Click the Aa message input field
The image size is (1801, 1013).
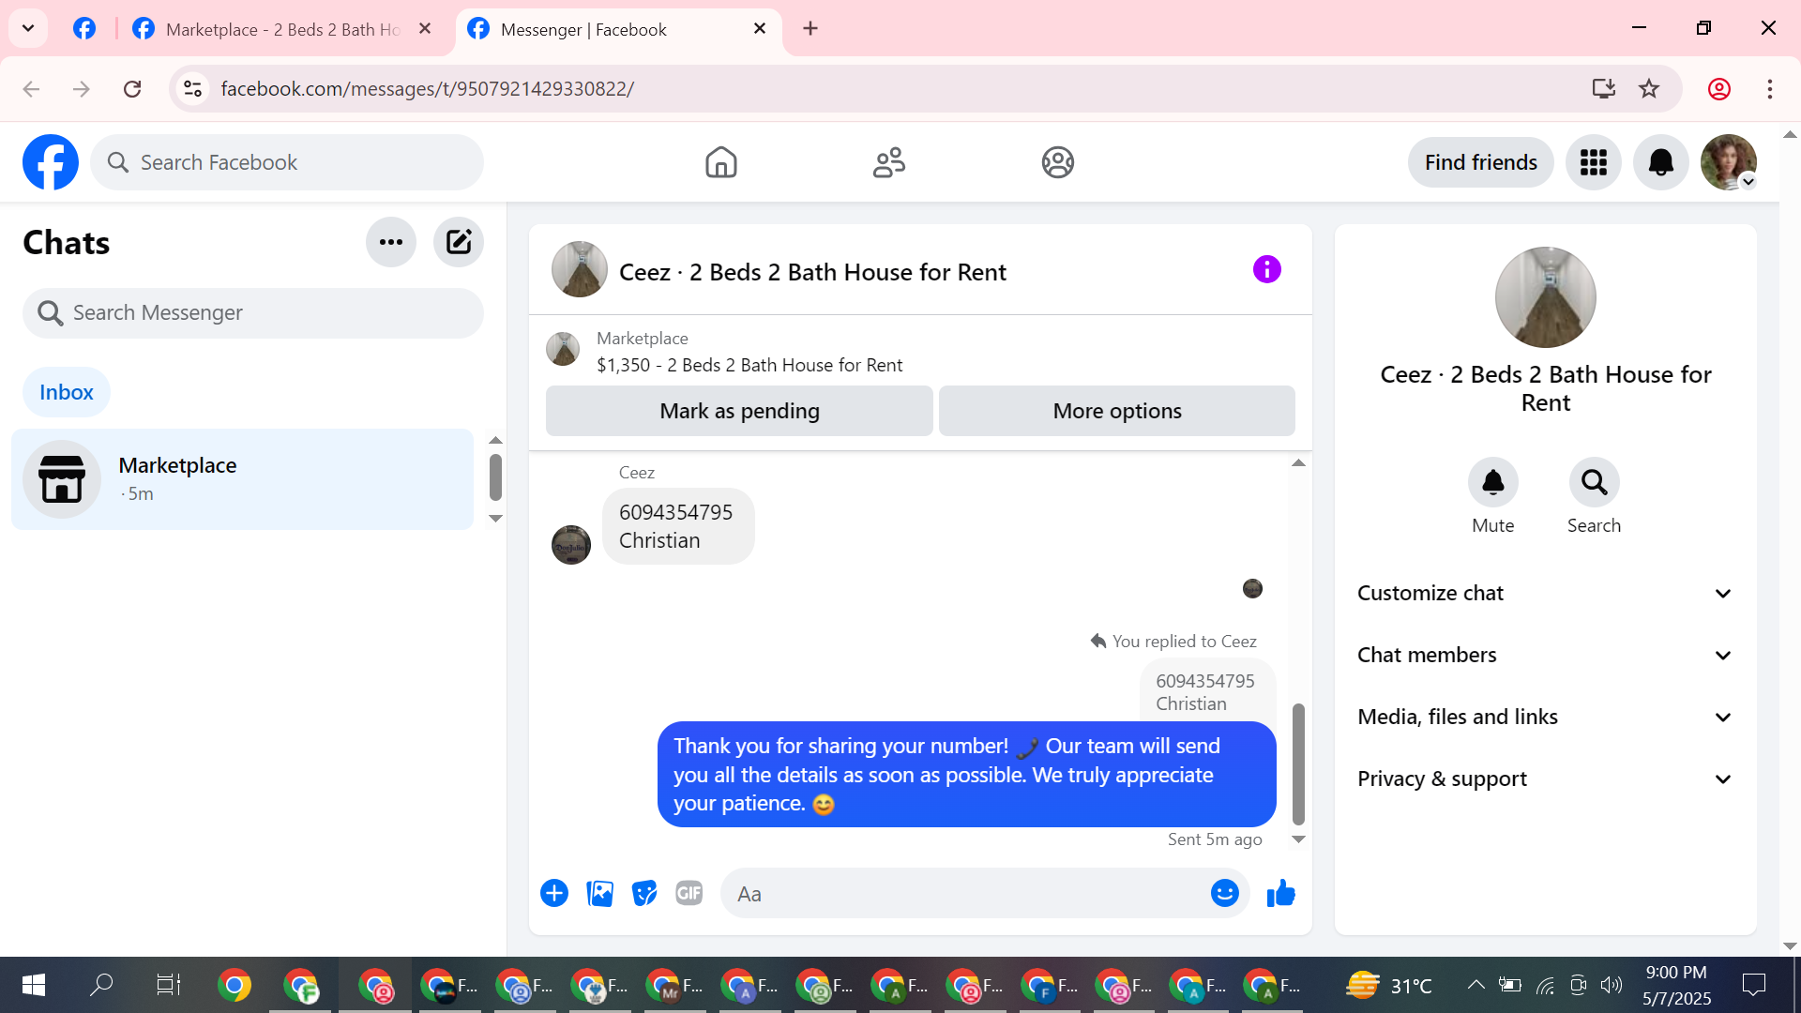point(966,893)
